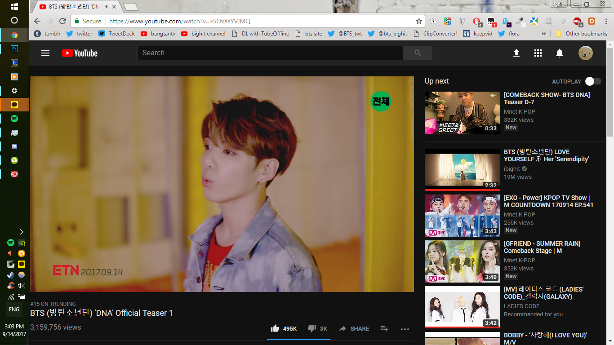Open KakaoTalk from the taskbar
This screenshot has height=345, width=614.
(x=14, y=105)
